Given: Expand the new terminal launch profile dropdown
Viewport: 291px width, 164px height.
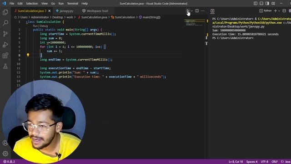Looking at the screenshot, I should [x=279, y=11].
